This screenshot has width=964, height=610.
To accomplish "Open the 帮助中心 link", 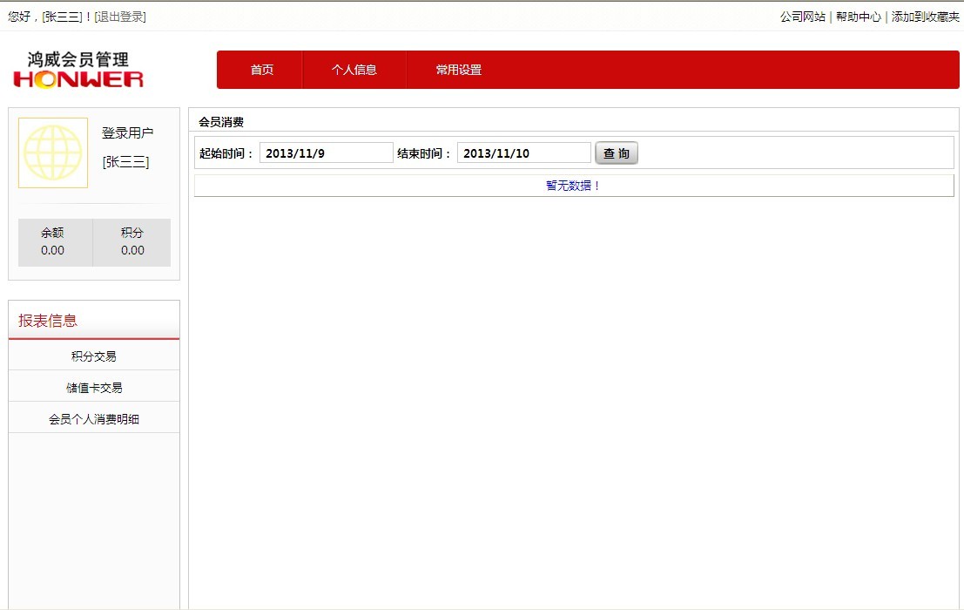I will pyautogui.click(x=858, y=17).
